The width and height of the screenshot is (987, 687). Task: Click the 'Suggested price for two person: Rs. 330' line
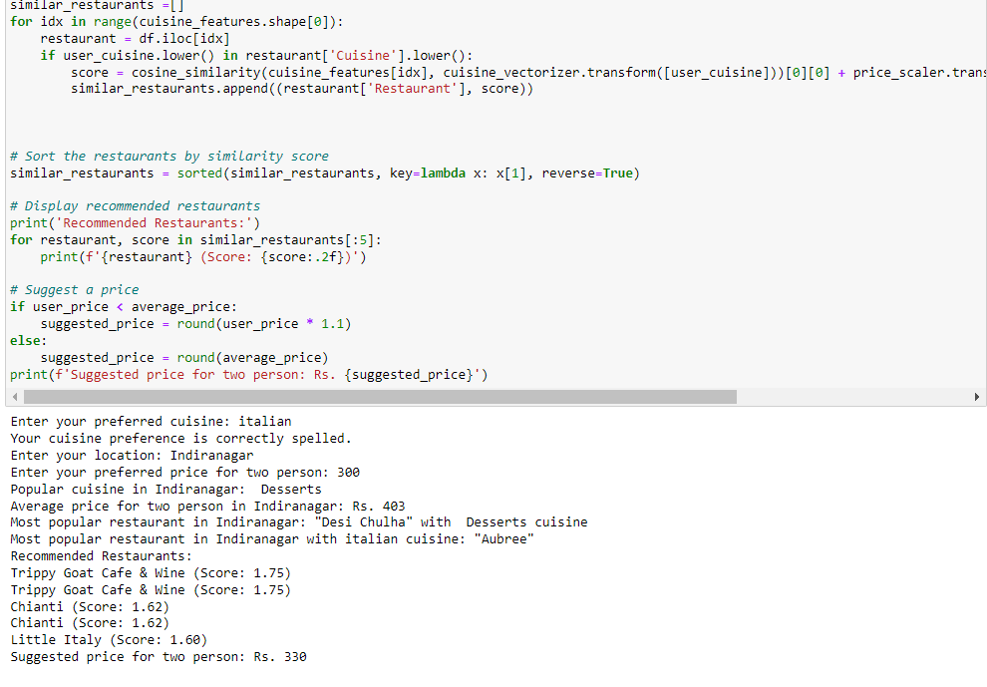point(158,656)
